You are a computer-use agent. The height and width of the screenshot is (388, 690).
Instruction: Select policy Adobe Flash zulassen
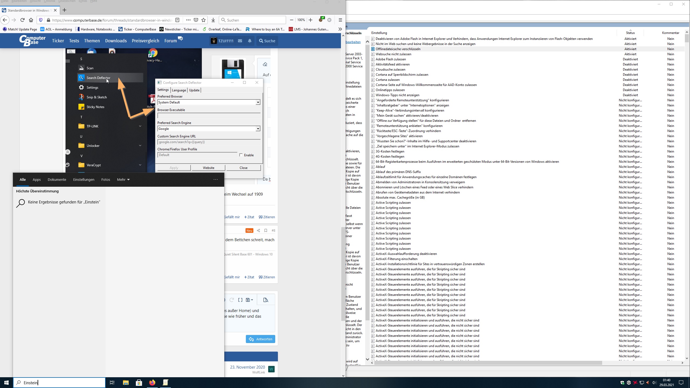point(391,59)
